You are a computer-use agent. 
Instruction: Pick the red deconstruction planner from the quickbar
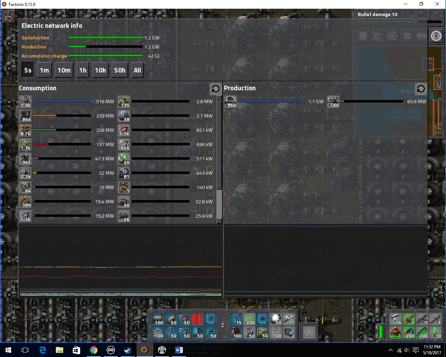coord(197,319)
